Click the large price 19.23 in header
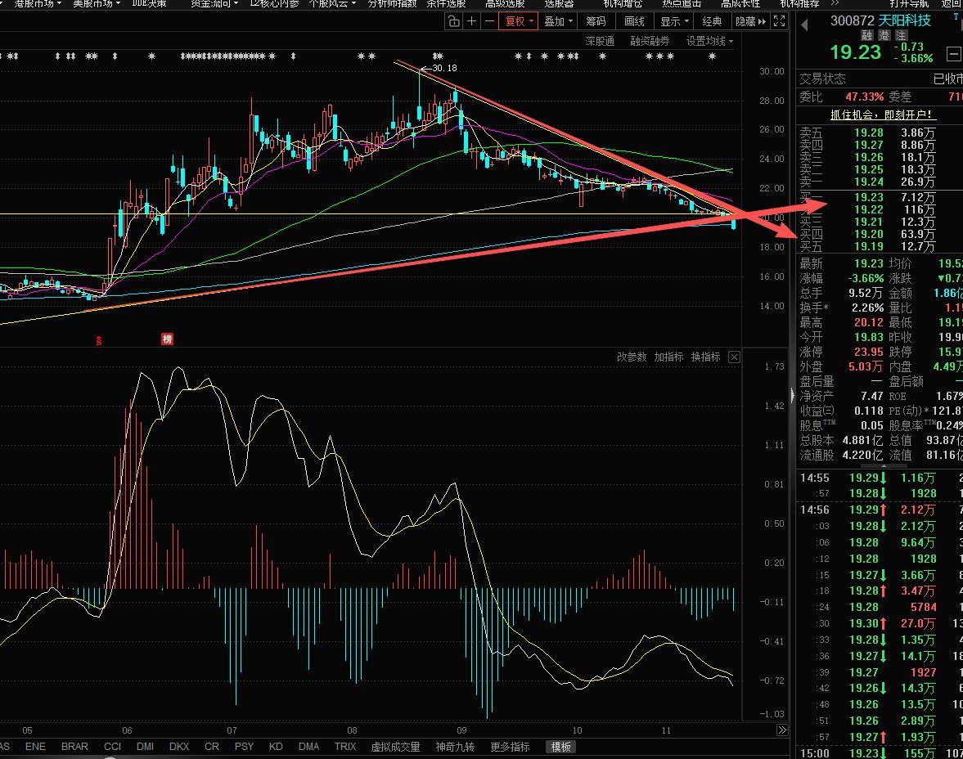 pyautogui.click(x=856, y=52)
